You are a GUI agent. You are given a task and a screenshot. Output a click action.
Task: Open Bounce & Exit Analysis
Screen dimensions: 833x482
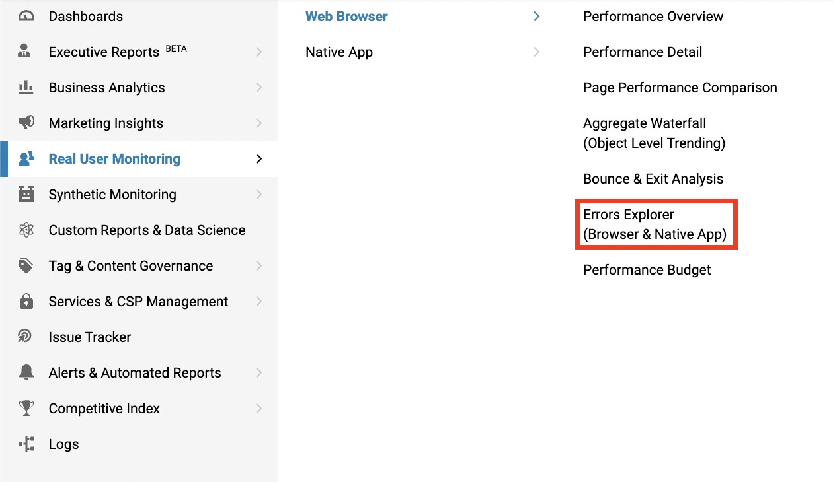point(653,179)
